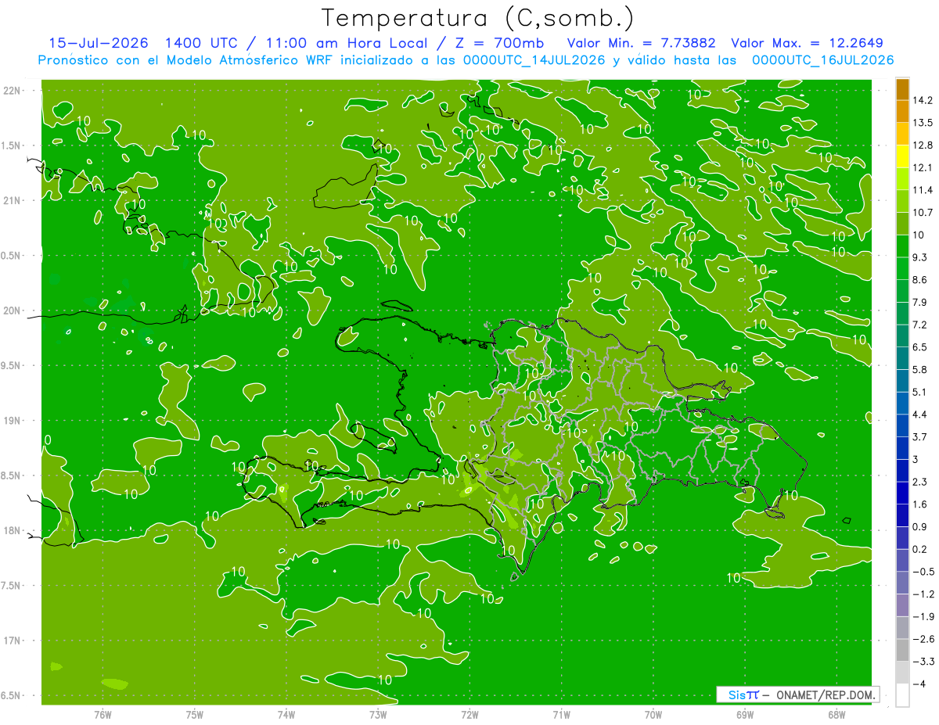939x725 pixels.
Task: Click the orange swatch between 13.5 and 14.2
Action: pyautogui.click(x=903, y=111)
